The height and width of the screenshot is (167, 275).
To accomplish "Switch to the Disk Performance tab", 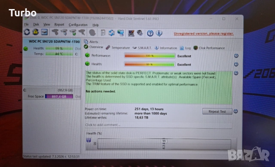I will point(209,48).
